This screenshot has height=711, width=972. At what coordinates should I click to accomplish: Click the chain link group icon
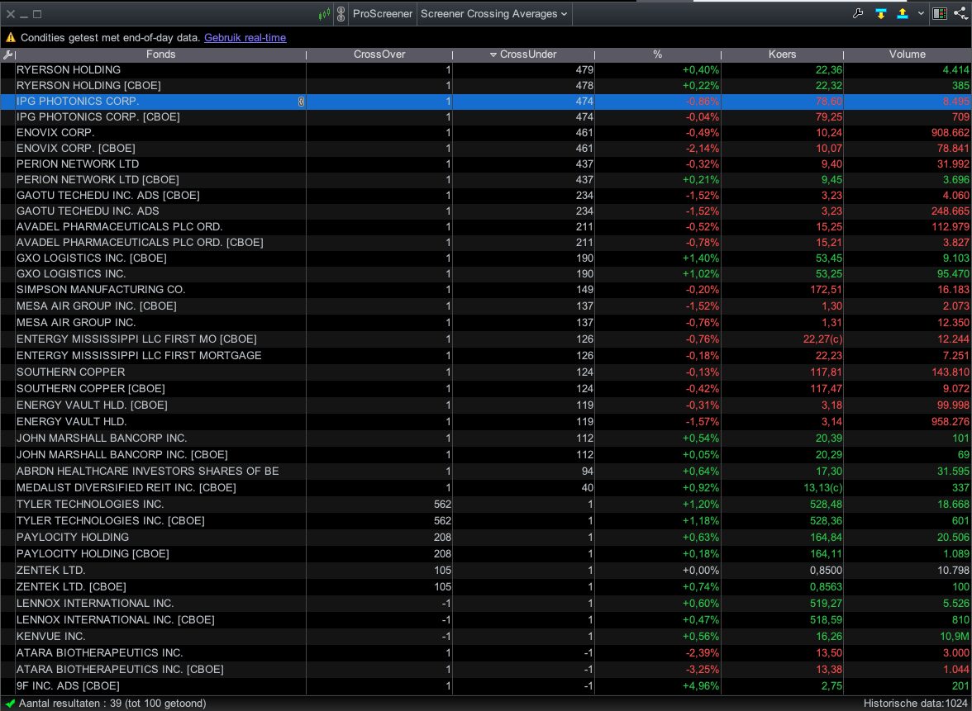(x=341, y=14)
